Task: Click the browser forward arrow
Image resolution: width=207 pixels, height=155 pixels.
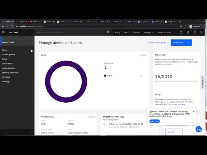Action: (7, 26)
